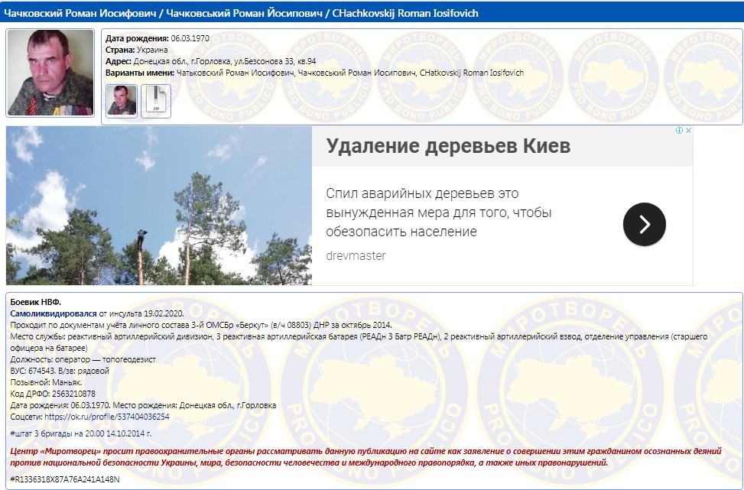Open the ad headline "Удаление деревьев Киев"
The width and height of the screenshot is (744, 490).
click(448, 147)
